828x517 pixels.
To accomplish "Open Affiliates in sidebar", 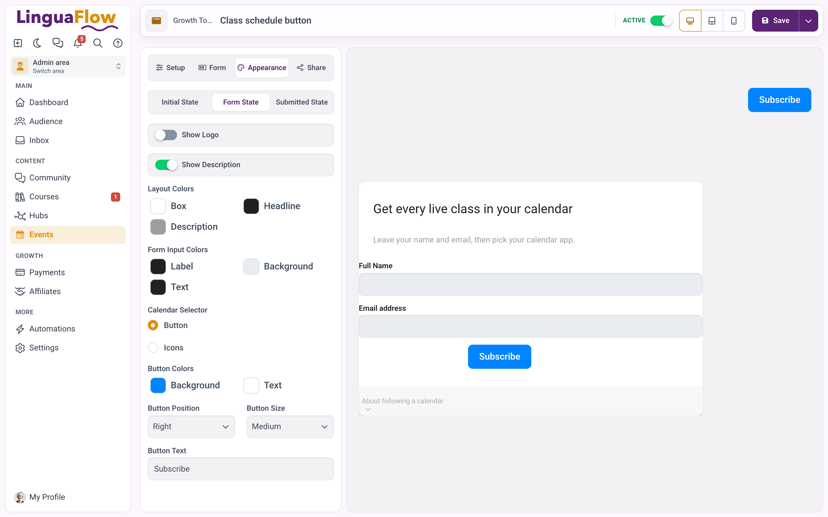I will click(x=68, y=291).
